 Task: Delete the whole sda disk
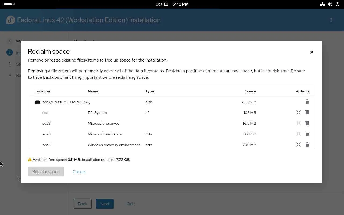coord(307,102)
